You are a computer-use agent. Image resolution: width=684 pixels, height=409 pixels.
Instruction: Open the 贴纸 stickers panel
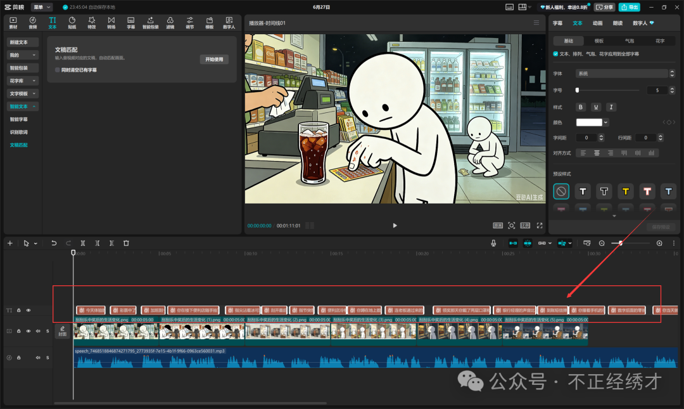pyautogui.click(x=72, y=23)
